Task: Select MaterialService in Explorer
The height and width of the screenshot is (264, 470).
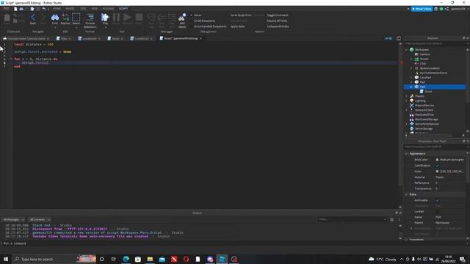Action: 424,106
